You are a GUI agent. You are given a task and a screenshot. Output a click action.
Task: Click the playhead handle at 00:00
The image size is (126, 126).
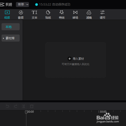[x=26, y=112]
